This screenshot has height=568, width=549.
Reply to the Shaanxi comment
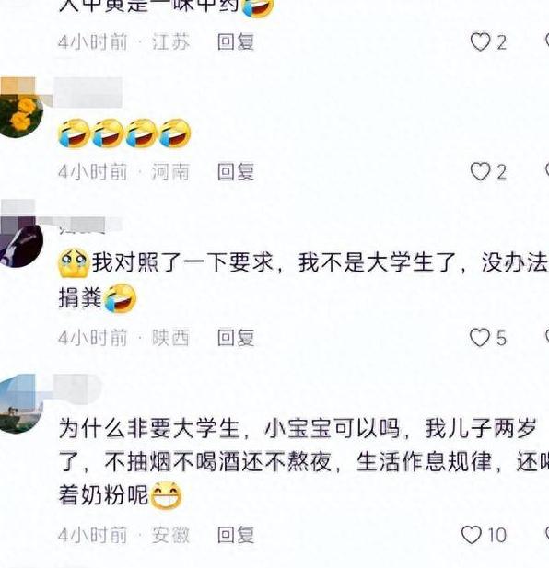click(236, 338)
